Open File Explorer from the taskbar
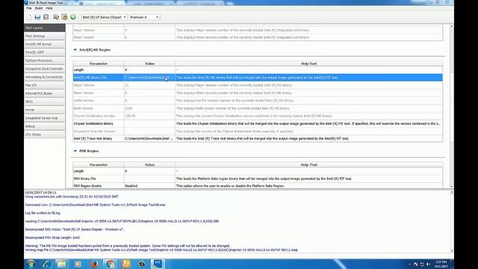Screen dimensions: 478x269 [x=61, y=264]
